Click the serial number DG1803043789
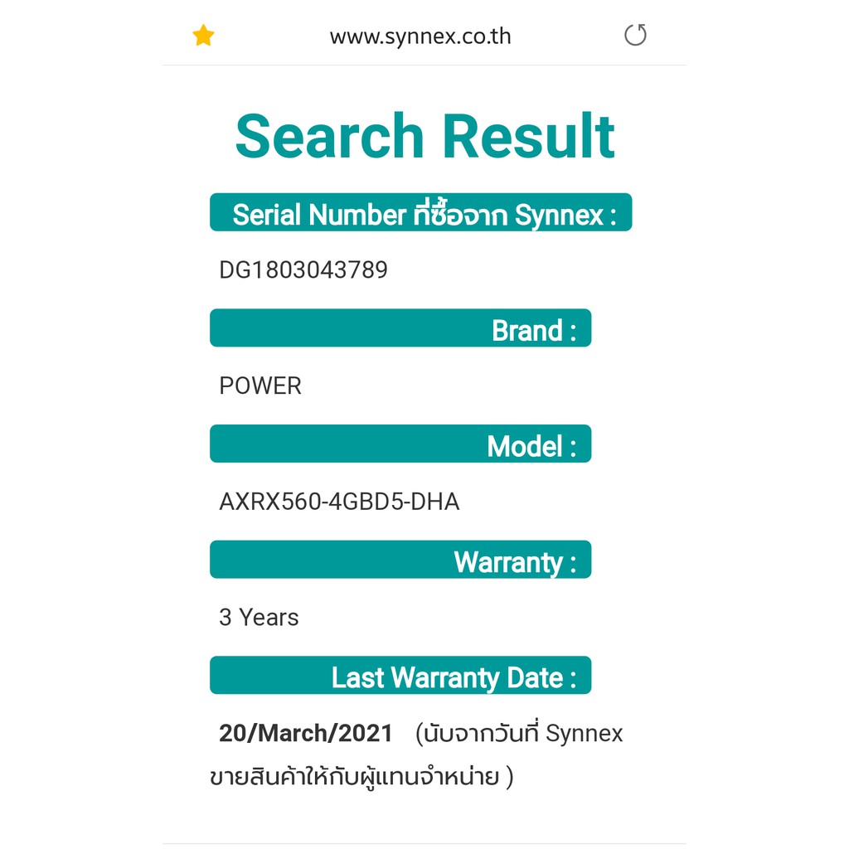The width and height of the screenshot is (849, 849). tap(303, 270)
